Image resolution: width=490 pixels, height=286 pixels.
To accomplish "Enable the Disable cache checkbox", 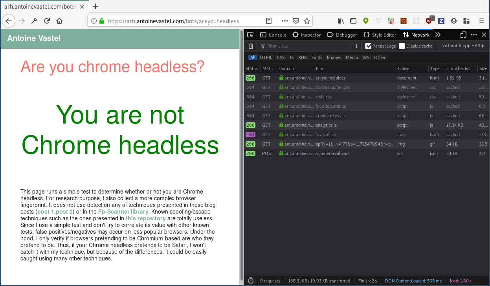I will 402,46.
